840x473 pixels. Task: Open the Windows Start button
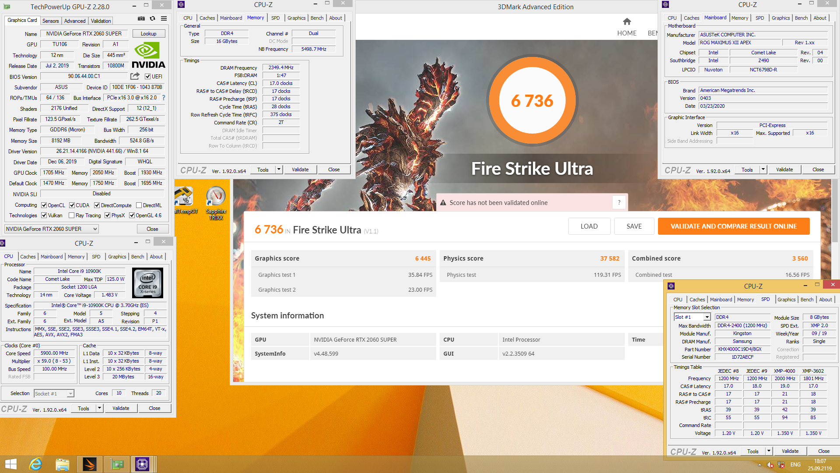coord(11,464)
